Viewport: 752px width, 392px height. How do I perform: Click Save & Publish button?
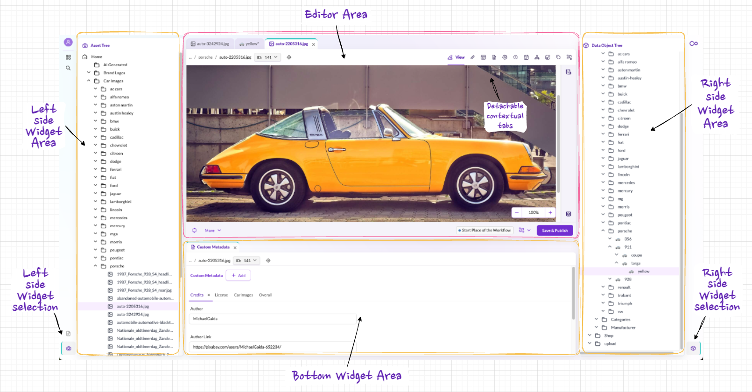coord(555,231)
